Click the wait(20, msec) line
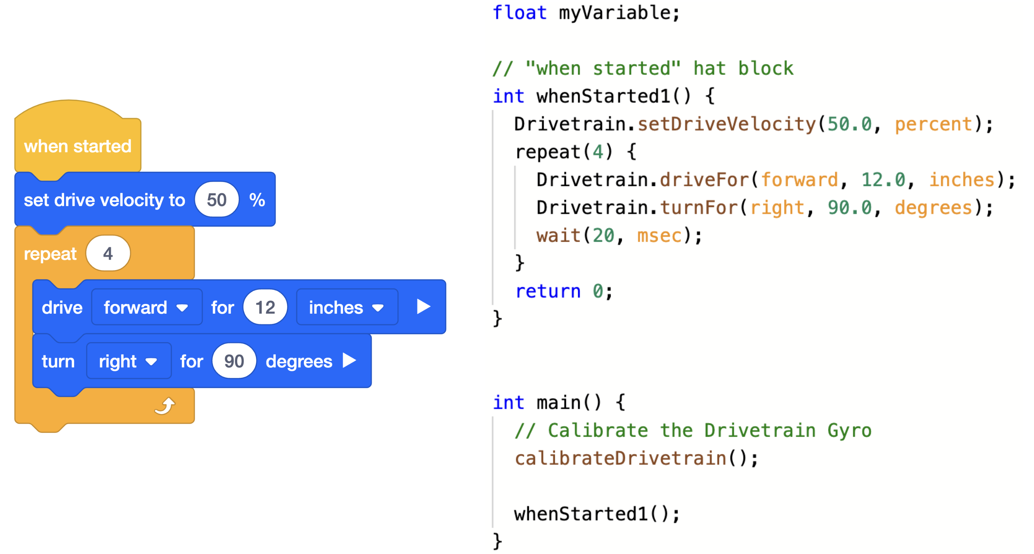The image size is (1034, 554). pos(619,236)
